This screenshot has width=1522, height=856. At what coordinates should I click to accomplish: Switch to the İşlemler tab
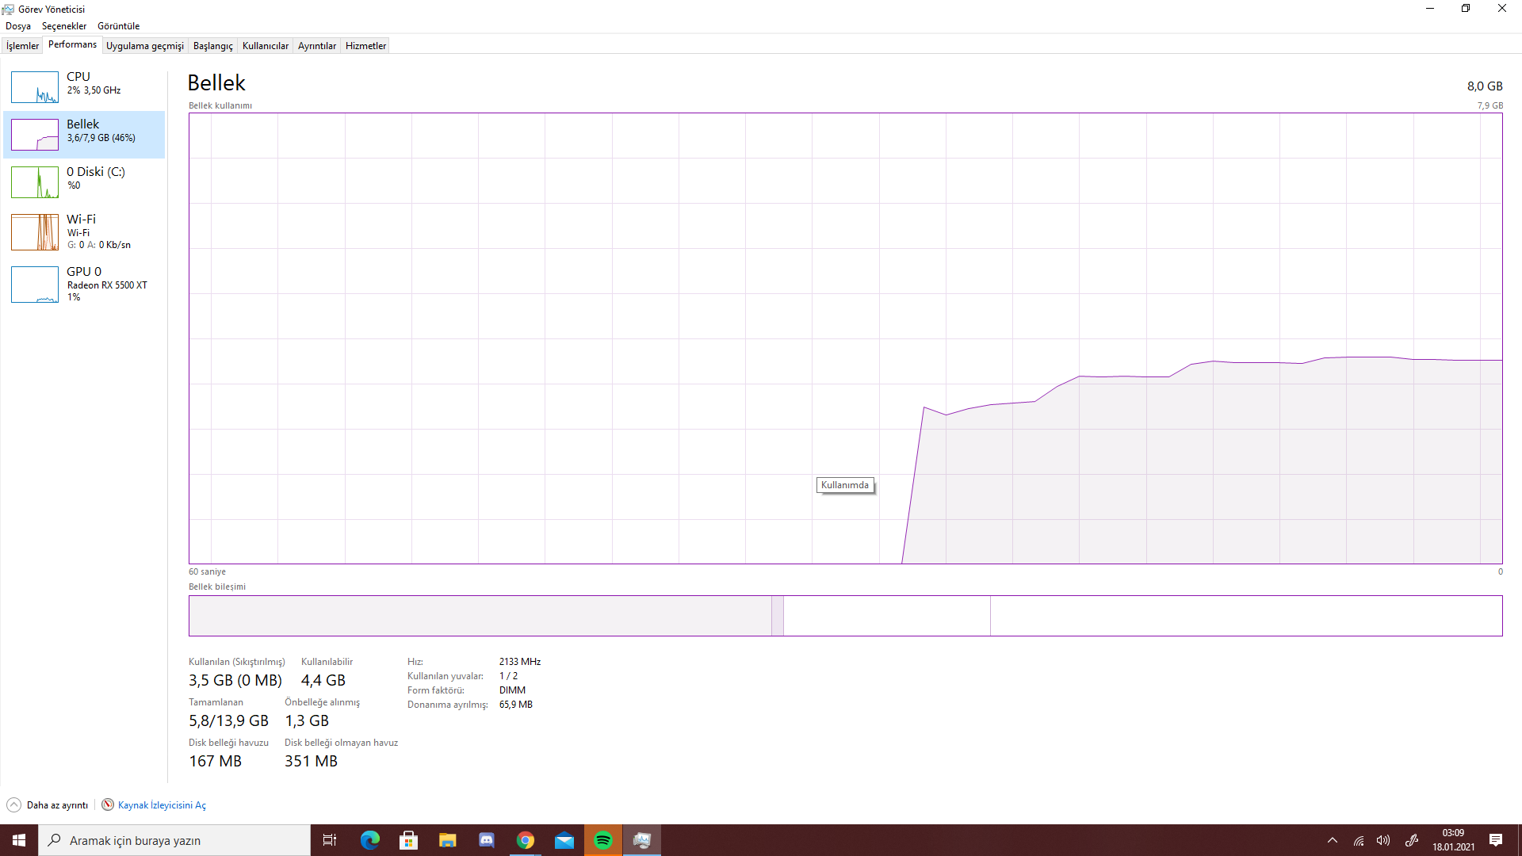point(22,46)
